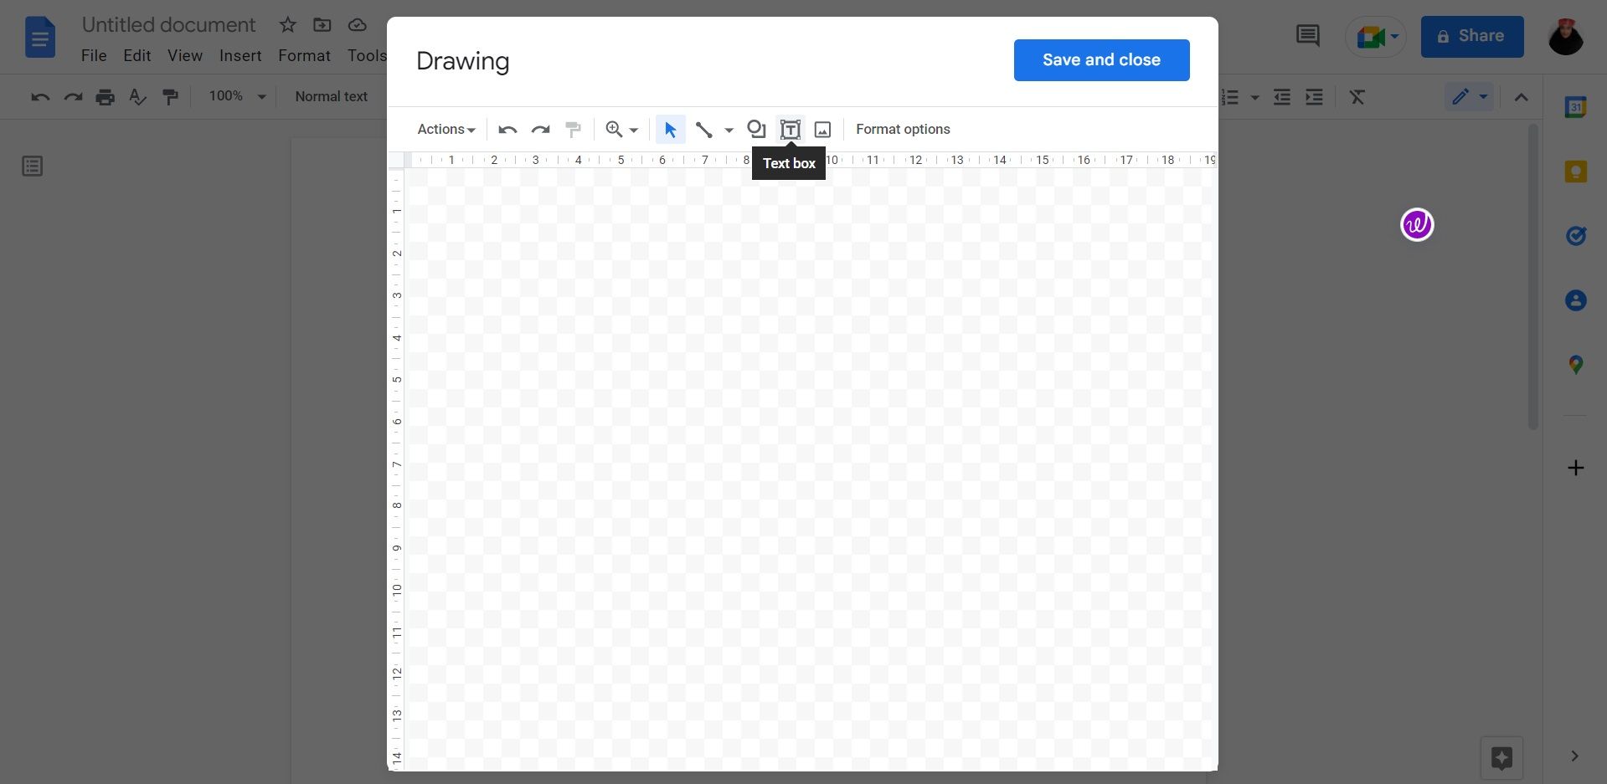Open the Editing mode pencil dropdown
This screenshot has height=784, width=1607.
click(1469, 97)
